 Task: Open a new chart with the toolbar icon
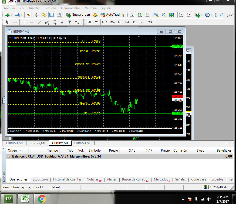(x=7, y=15)
